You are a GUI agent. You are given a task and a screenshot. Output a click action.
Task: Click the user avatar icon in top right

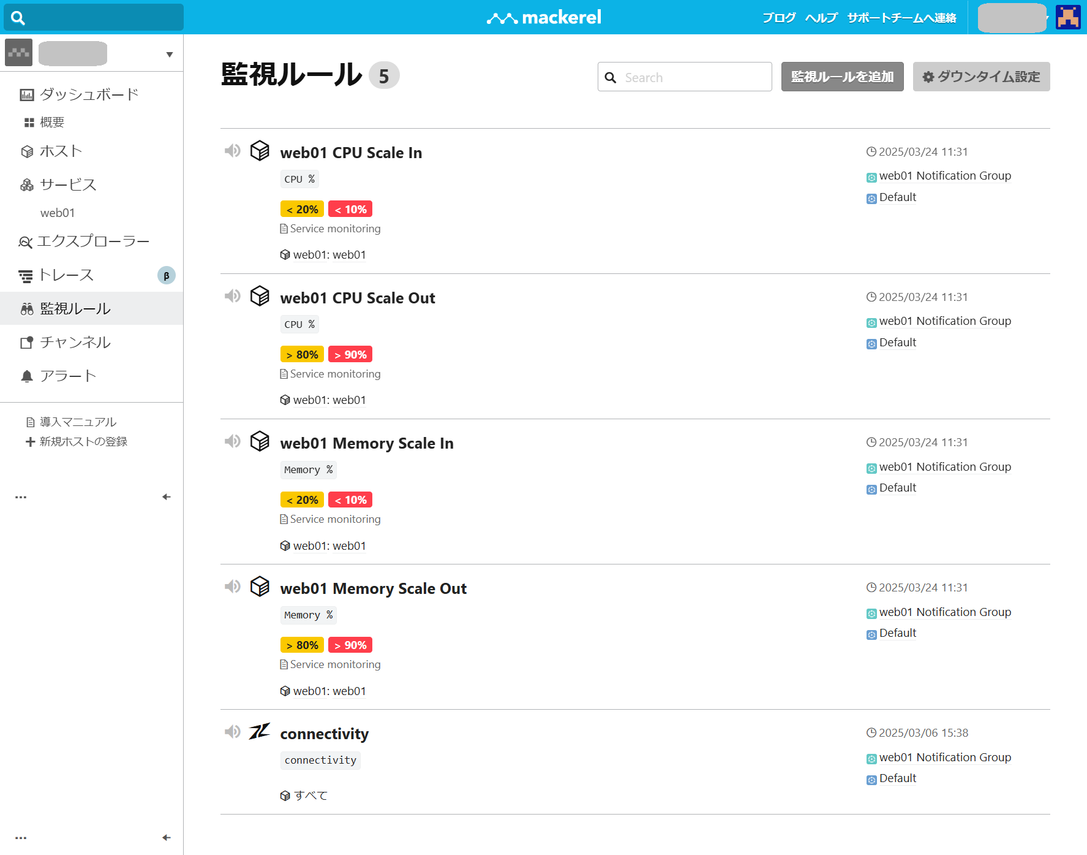[1068, 17]
